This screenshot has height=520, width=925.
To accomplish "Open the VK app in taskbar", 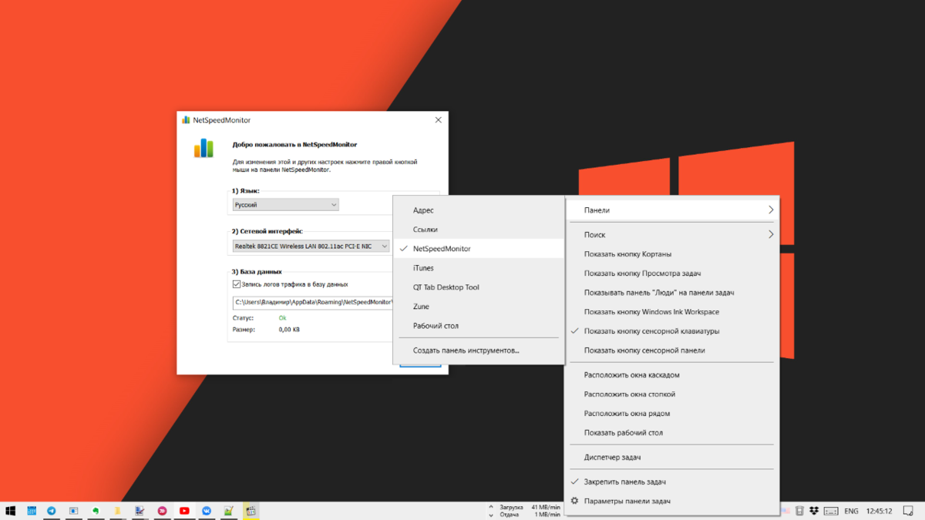I will 207,511.
